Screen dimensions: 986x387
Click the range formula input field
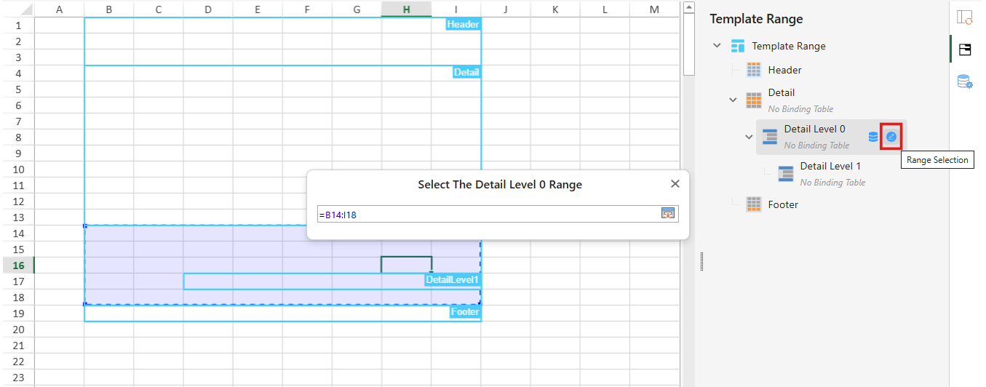(486, 214)
